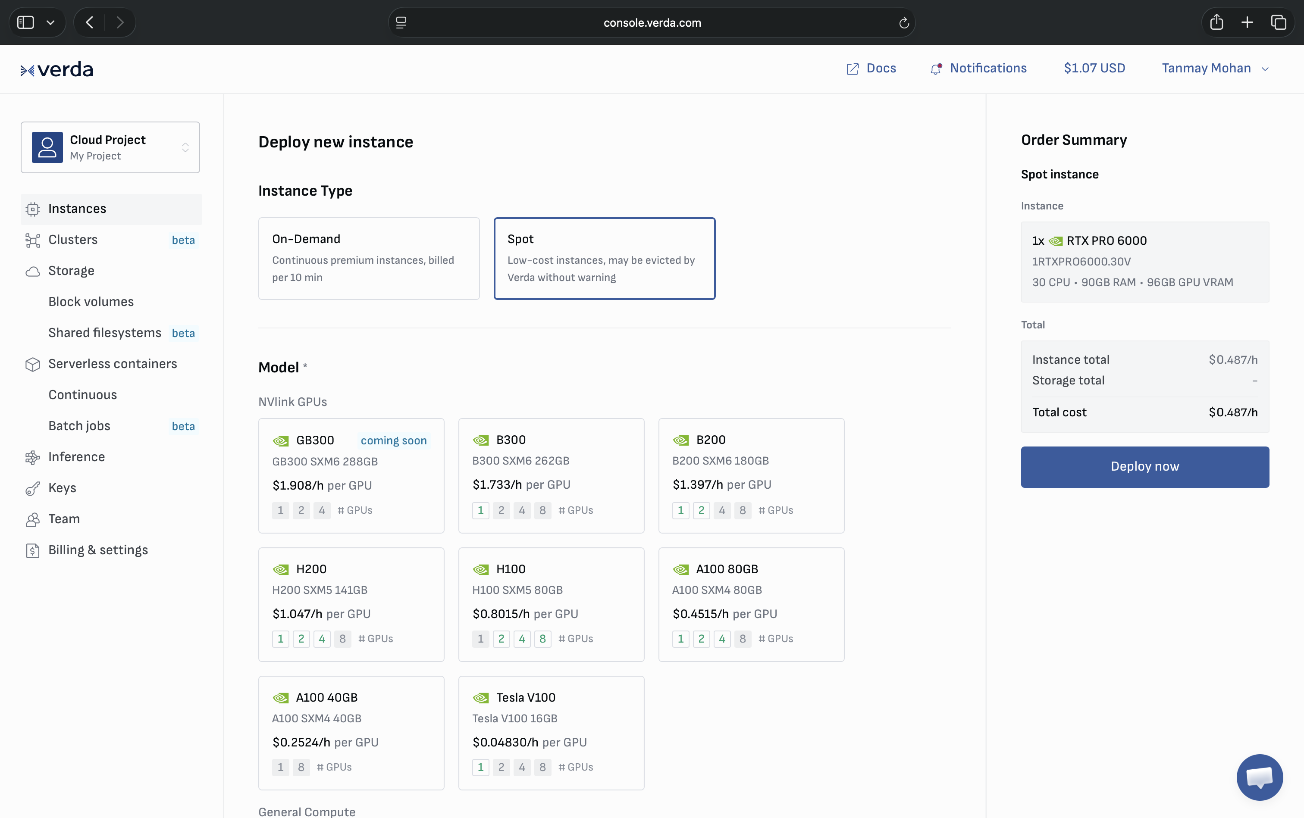
Task: Click the Storage cloud icon
Action: (32, 271)
